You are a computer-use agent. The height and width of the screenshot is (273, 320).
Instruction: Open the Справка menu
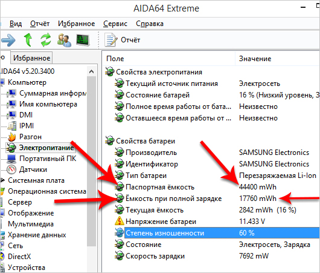click(x=150, y=24)
